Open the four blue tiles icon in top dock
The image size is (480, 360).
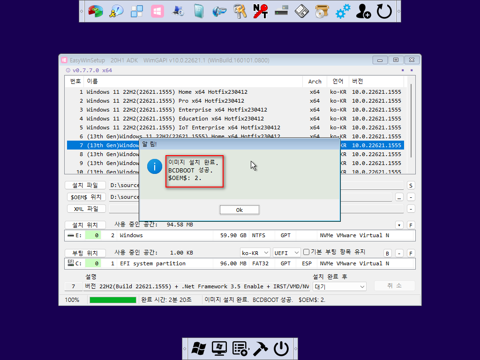click(137, 11)
